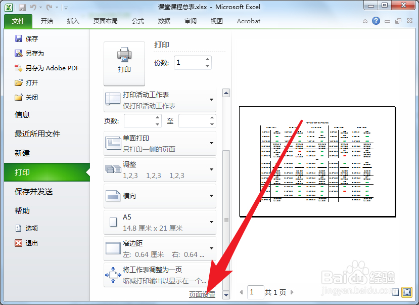
Task: Click the fit-to-page scaling icon
Action: click(113, 275)
